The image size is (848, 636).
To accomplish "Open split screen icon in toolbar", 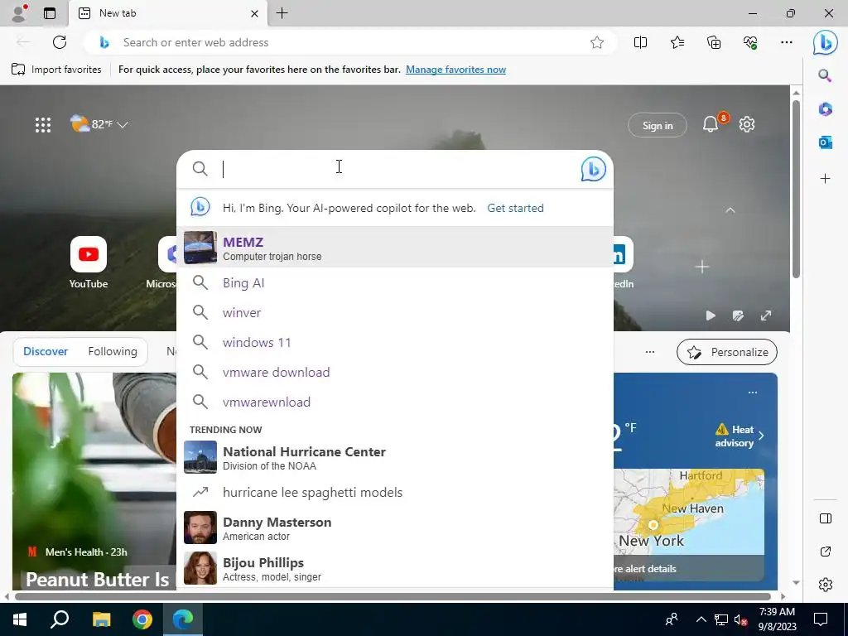I will 640,42.
